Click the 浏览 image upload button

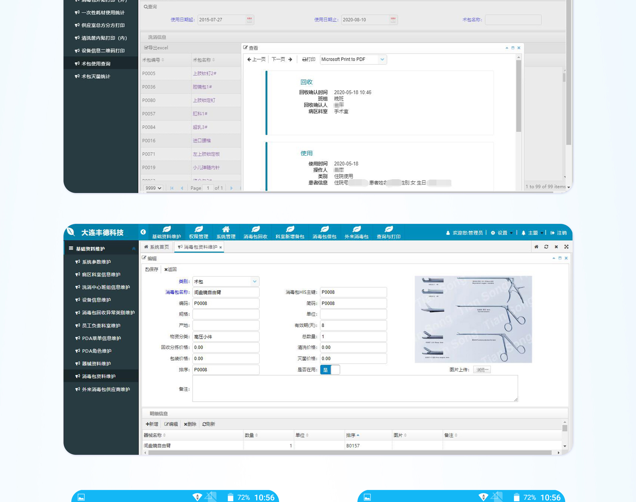coord(482,370)
